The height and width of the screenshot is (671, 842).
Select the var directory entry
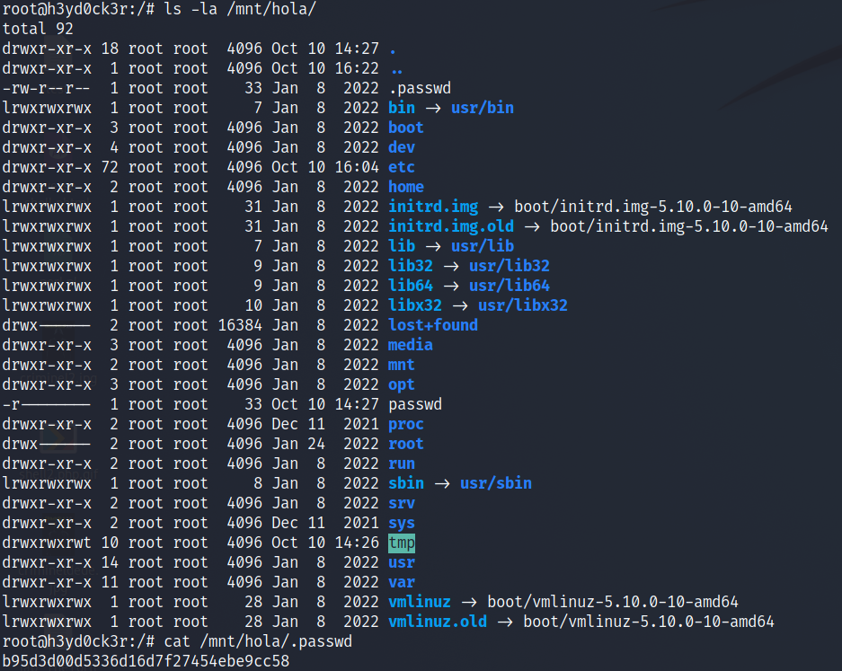pos(401,581)
